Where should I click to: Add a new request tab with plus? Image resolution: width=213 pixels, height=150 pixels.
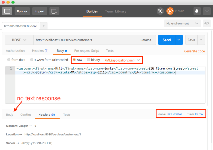pyautogui.click(x=44, y=26)
